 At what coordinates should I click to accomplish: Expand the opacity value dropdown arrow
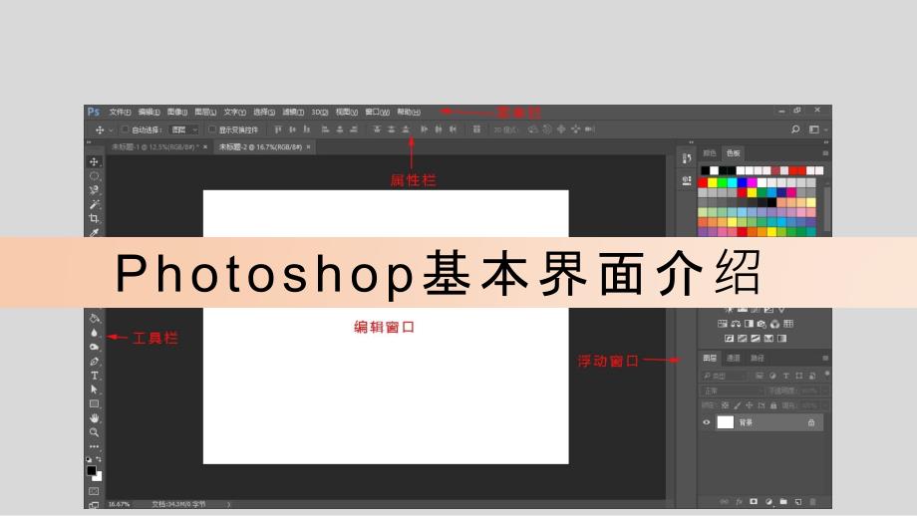coord(823,390)
